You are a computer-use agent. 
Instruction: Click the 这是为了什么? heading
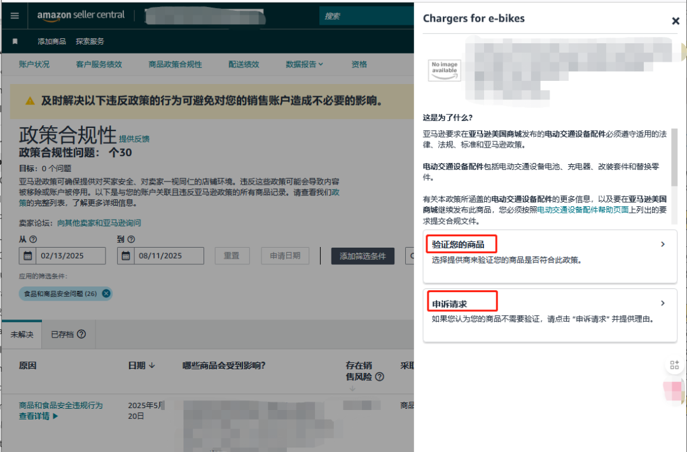[447, 118]
